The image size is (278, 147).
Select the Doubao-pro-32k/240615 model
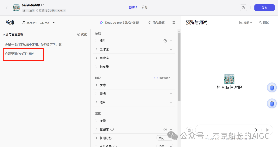(x=119, y=23)
